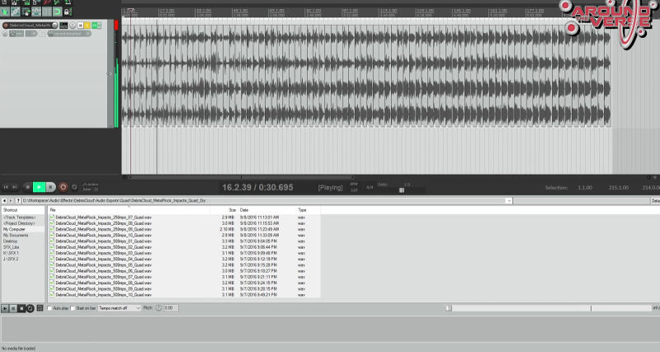660x352 pixels.
Task: Select My Documents shortcut
Action: coord(16,235)
